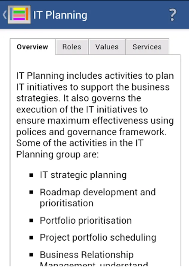Tap 'Project portfolio scheduling' list item

[98, 238]
